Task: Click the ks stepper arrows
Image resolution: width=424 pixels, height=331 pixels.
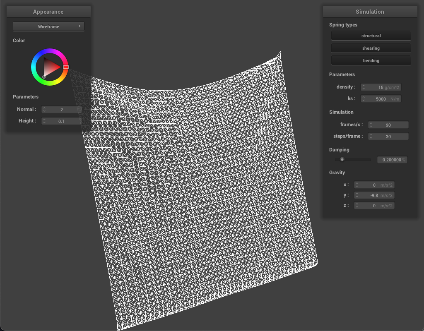Action: 364,98
